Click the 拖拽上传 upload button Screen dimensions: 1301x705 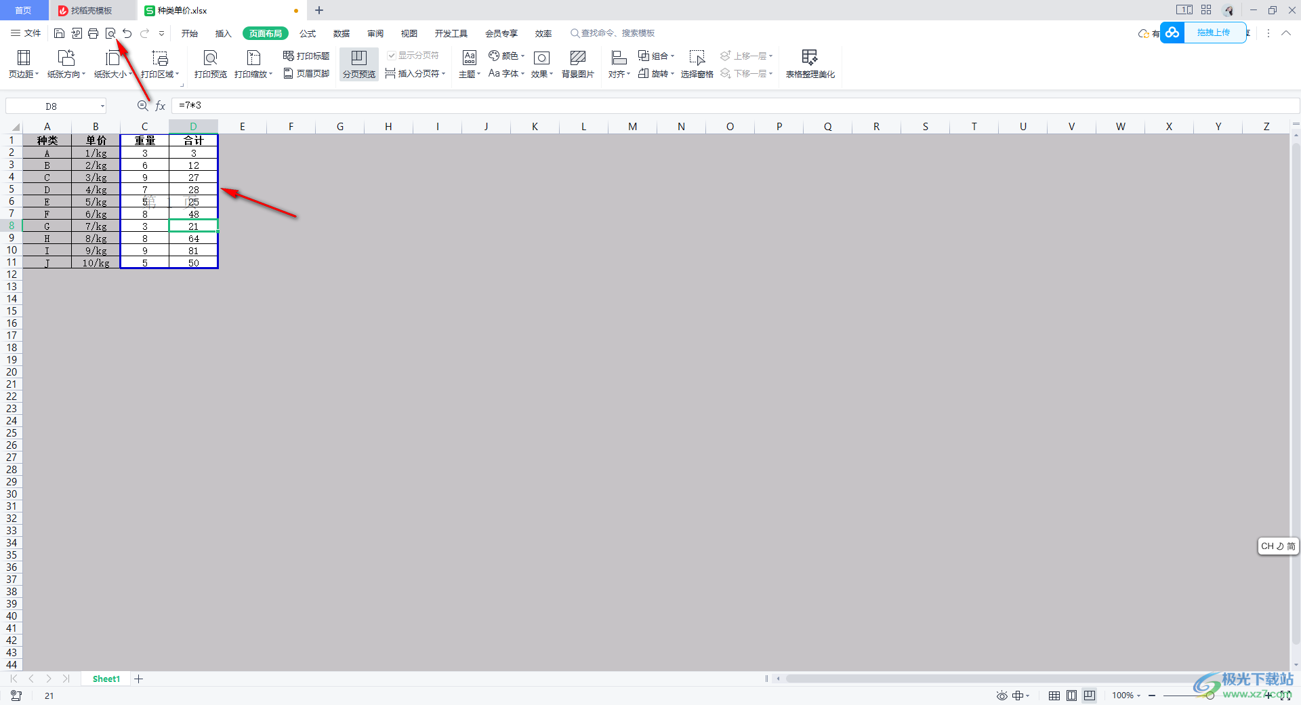click(x=1203, y=33)
